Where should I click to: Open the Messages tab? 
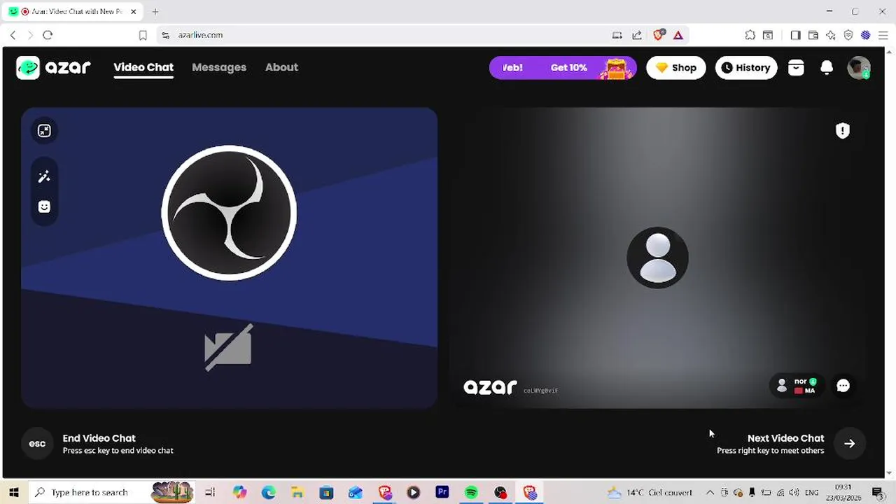[219, 67]
